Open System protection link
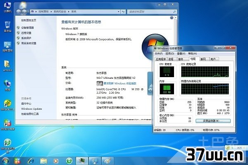The width and height of the screenshot is (248, 165). coord(26,38)
